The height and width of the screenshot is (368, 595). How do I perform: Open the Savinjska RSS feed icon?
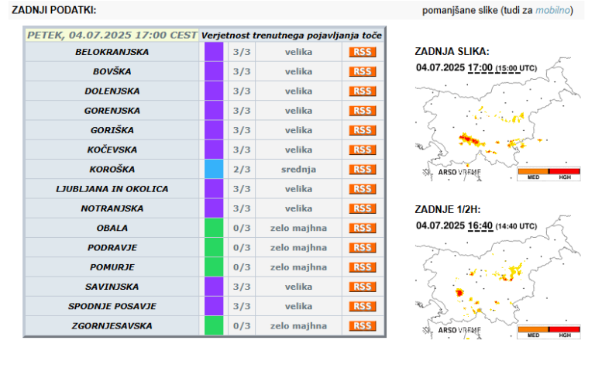(363, 287)
